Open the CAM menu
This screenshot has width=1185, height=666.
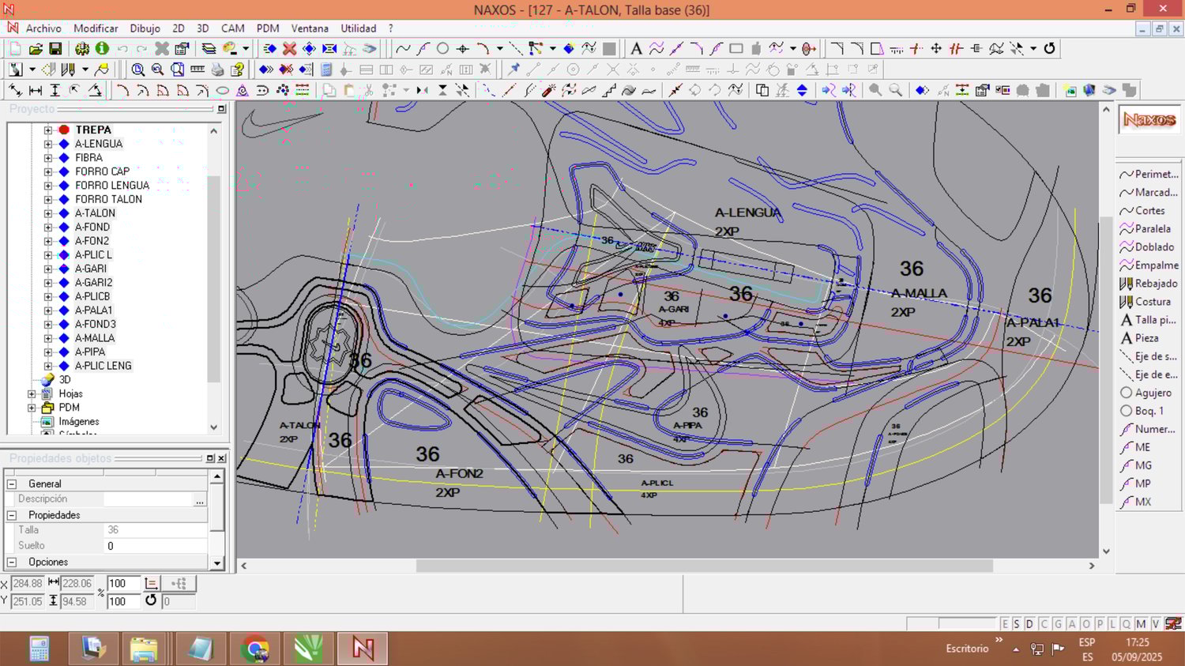coord(232,28)
